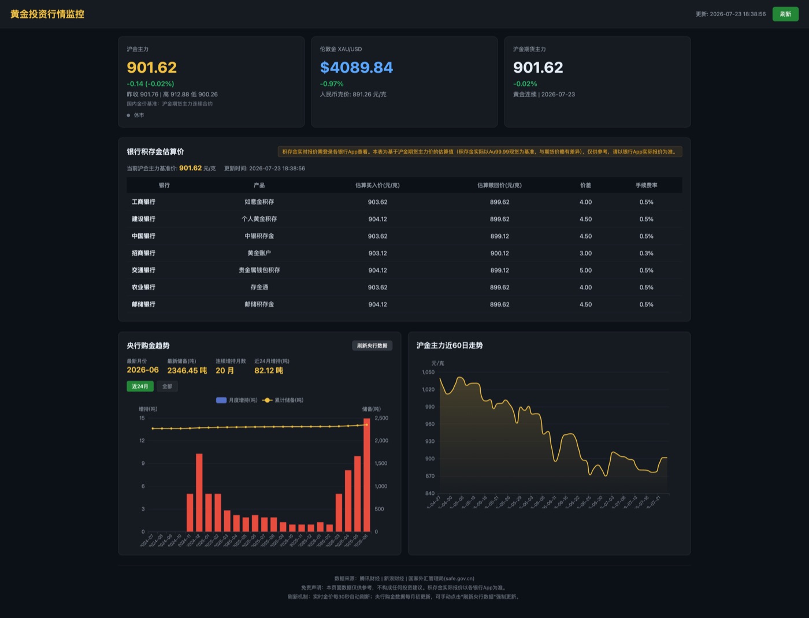This screenshot has width=809, height=618.
Task: Click the 估算买入价(元/克) column header
Action: tap(377, 185)
